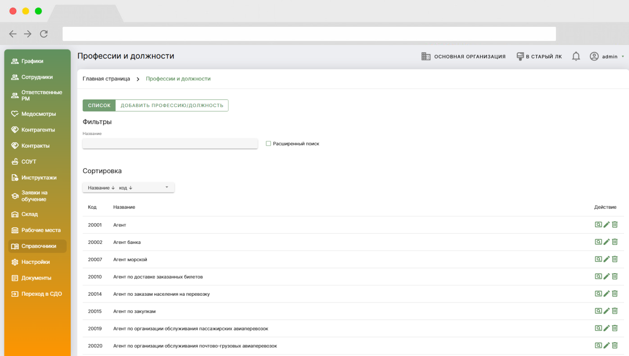This screenshot has height=356, width=629.
Task: Open the sorting dropdown Название код
Action: [x=128, y=188]
